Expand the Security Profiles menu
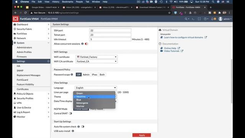Viewport: 245px width, 138px height. tap(31, 98)
